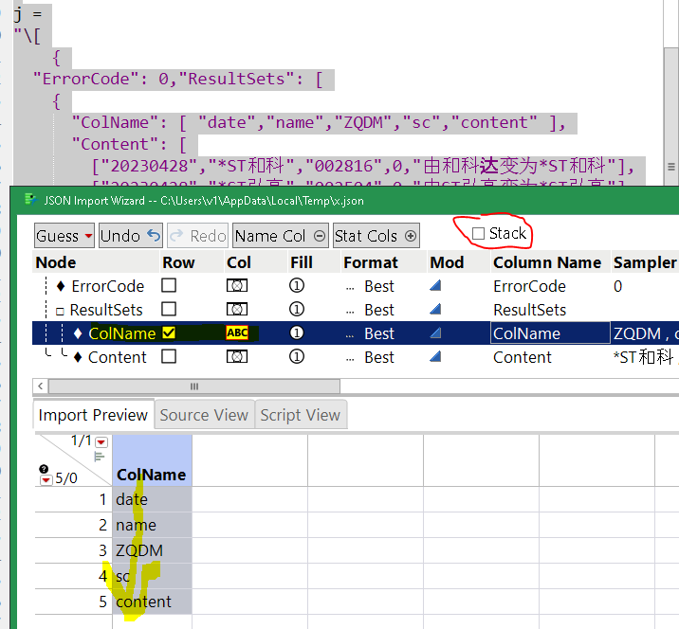Click the ABC column type icon for ColName
The width and height of the screenshot is (679, 629).
pyautogui.click(x=237, y=332)
